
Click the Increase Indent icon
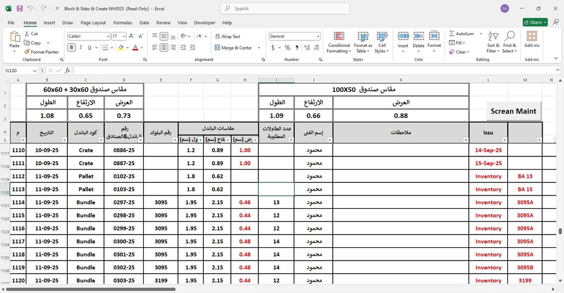192,47
